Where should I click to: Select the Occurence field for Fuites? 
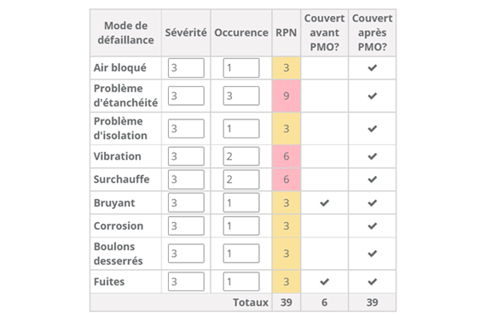click(241, 282)
